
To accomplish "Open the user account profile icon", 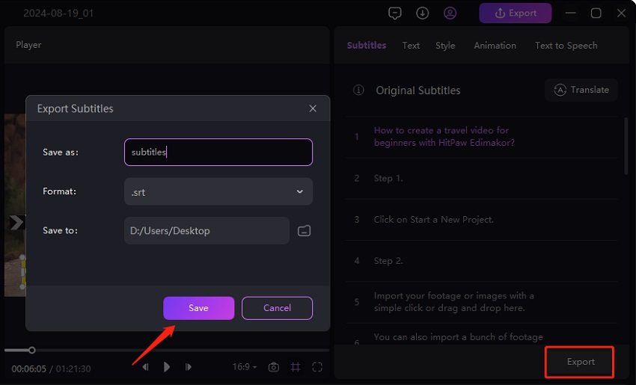I will tap(450, 13).
